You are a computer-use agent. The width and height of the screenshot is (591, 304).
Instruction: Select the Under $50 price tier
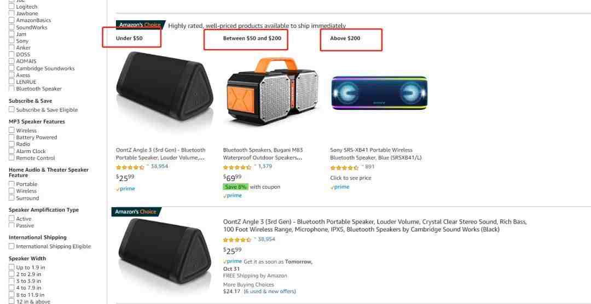(129, 38)
